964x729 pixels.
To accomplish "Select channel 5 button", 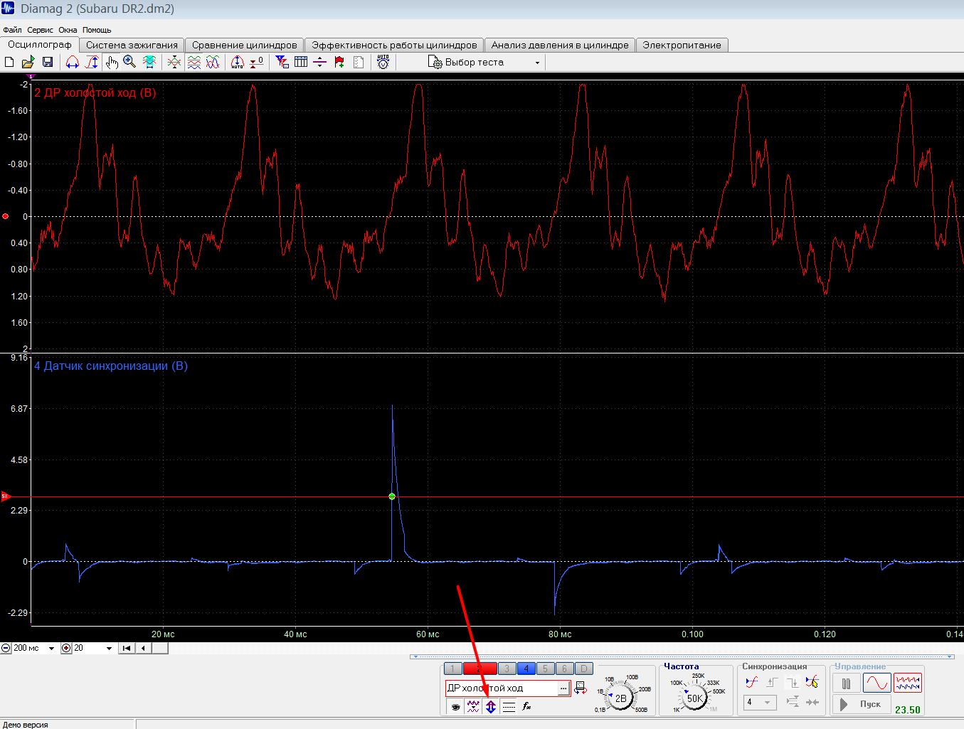I will pyautogui.click(x=545, y=669).
